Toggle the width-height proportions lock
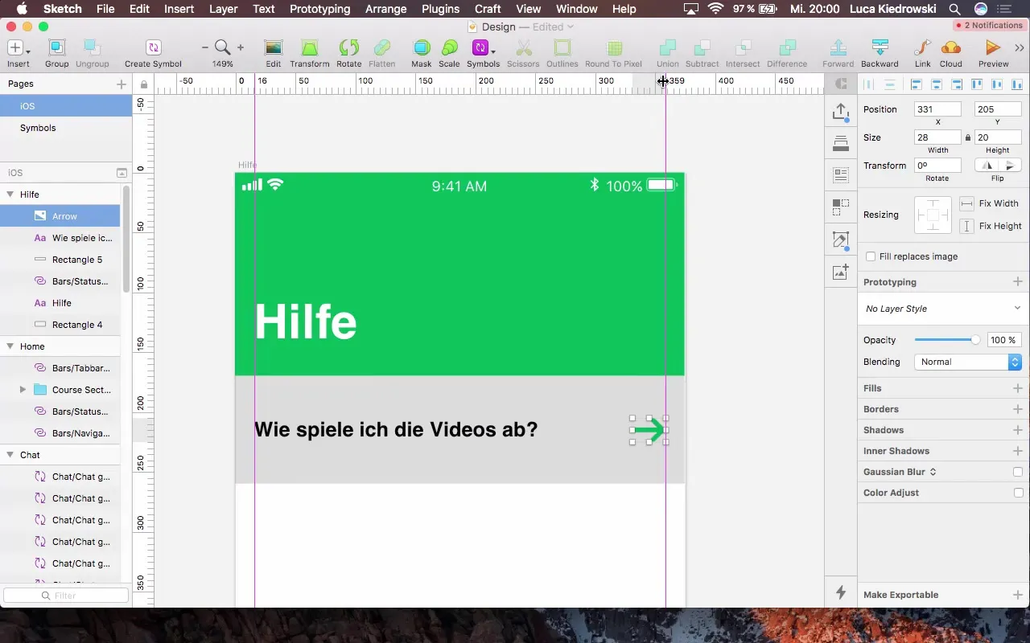 [x=967, y=137]
